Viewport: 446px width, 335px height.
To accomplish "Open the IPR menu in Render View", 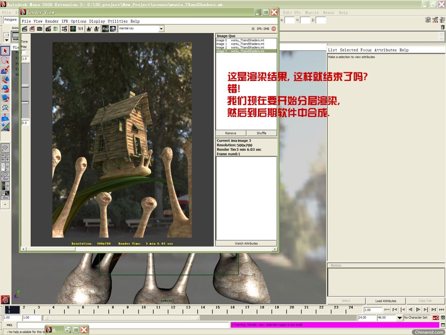I will pyautogui.click(x=65, y=21).
